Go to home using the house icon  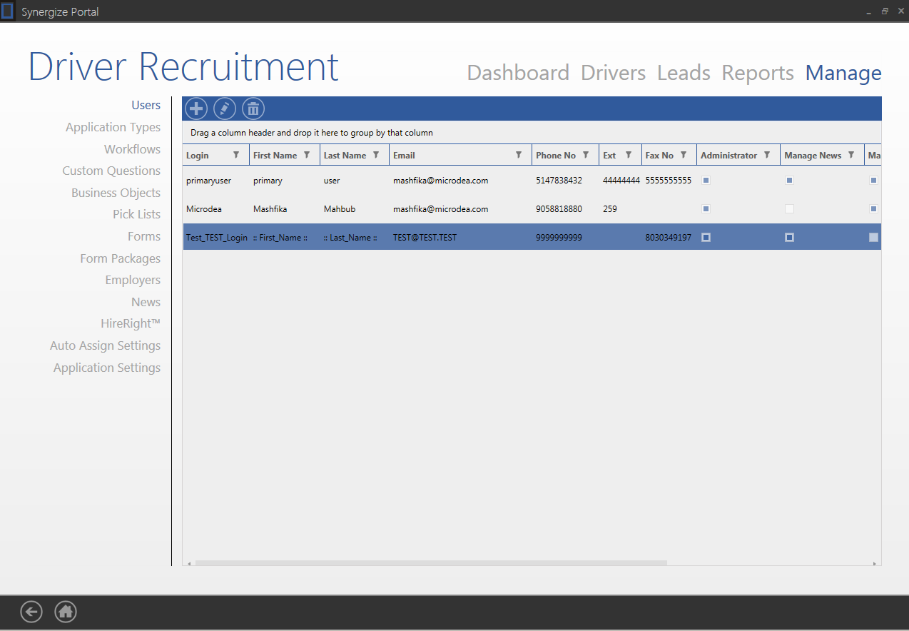click(x=66, y=612)
